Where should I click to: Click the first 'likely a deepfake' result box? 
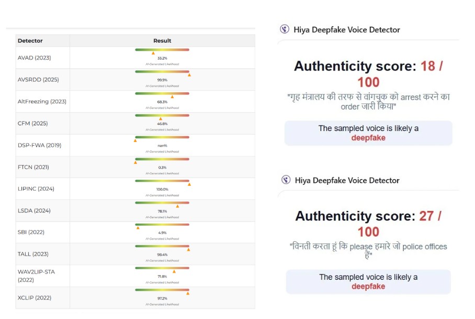pyautogui.click(x=368, y=133)
